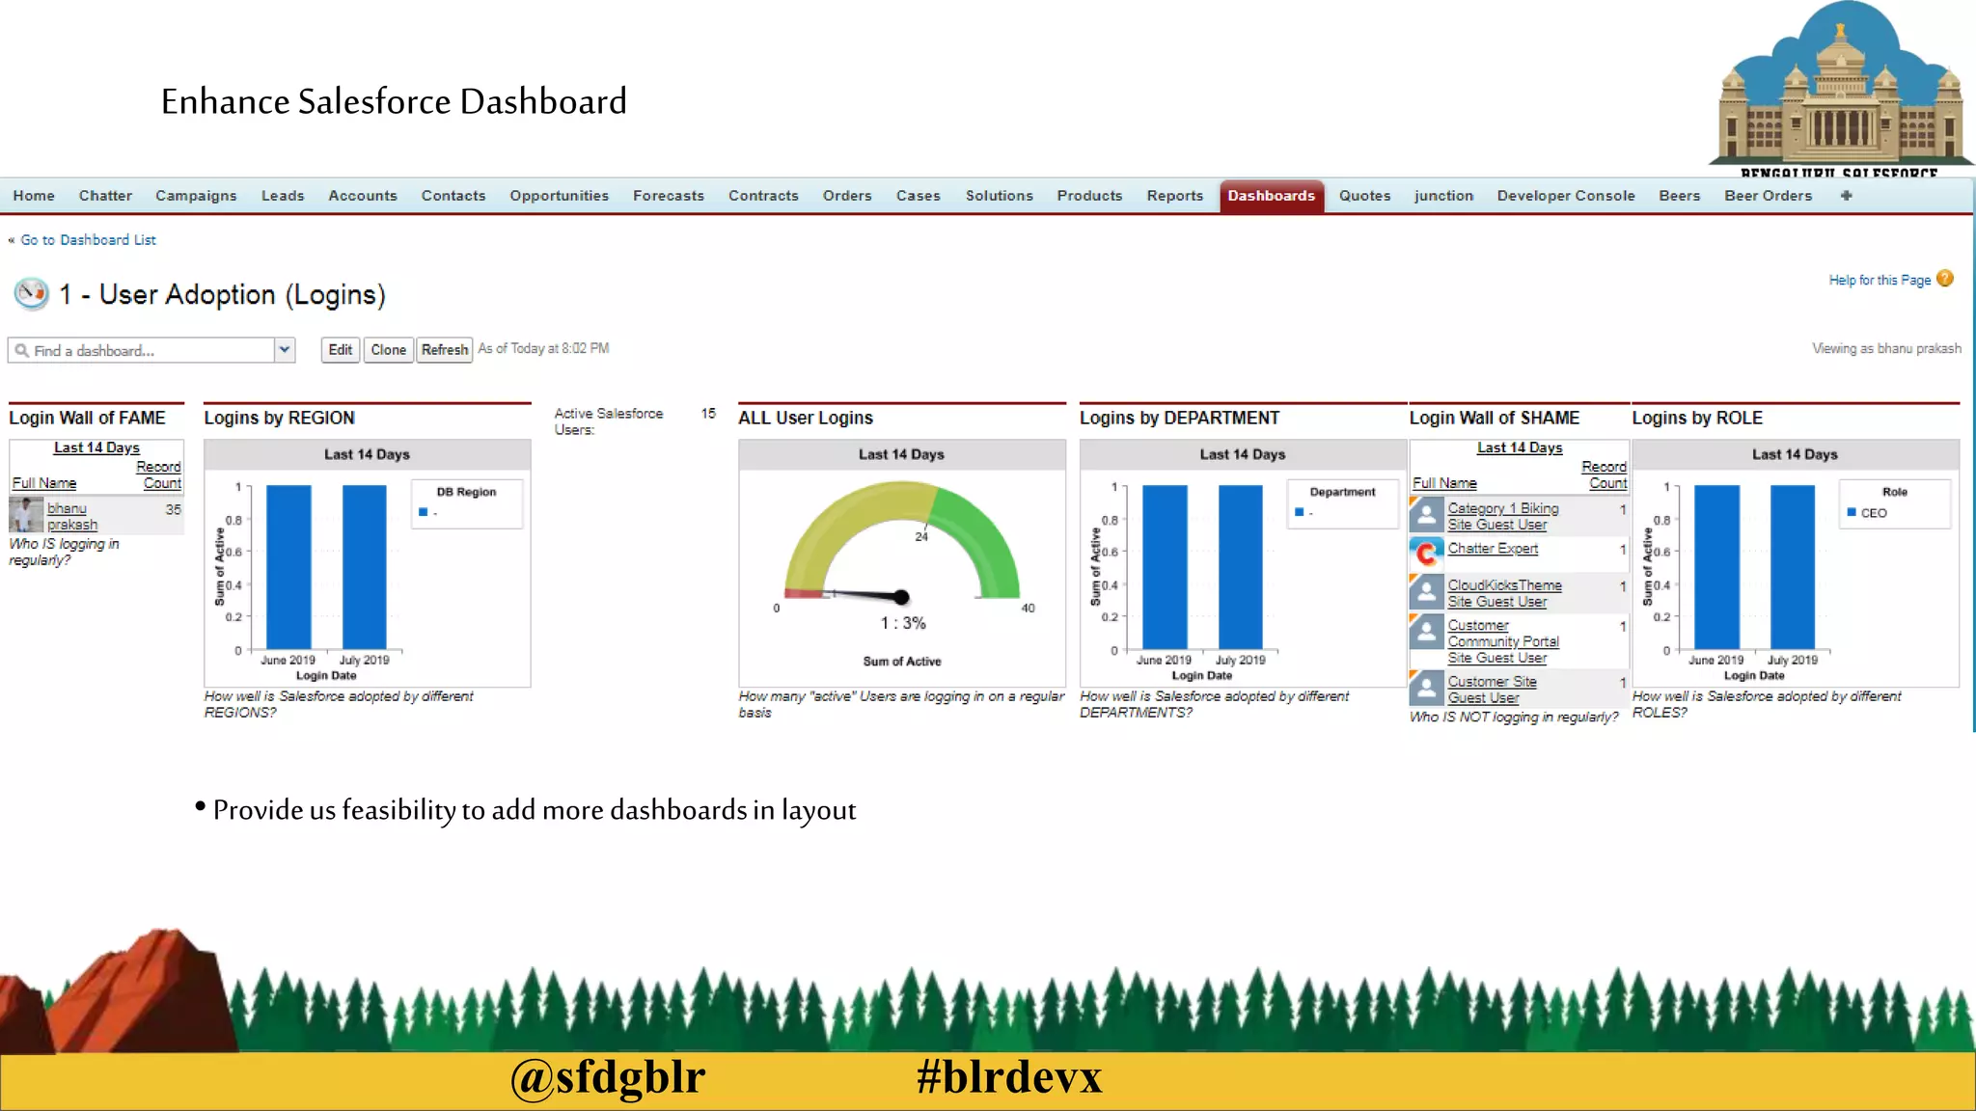This screenshot has width=1976, height=1111.
Task: Sort Wall of SHAME by Record Count
Action: pos(1605,474)
